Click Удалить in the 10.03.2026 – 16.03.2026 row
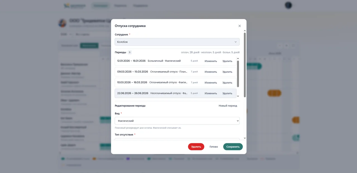 pyautogui.click(x=227, y=82)
